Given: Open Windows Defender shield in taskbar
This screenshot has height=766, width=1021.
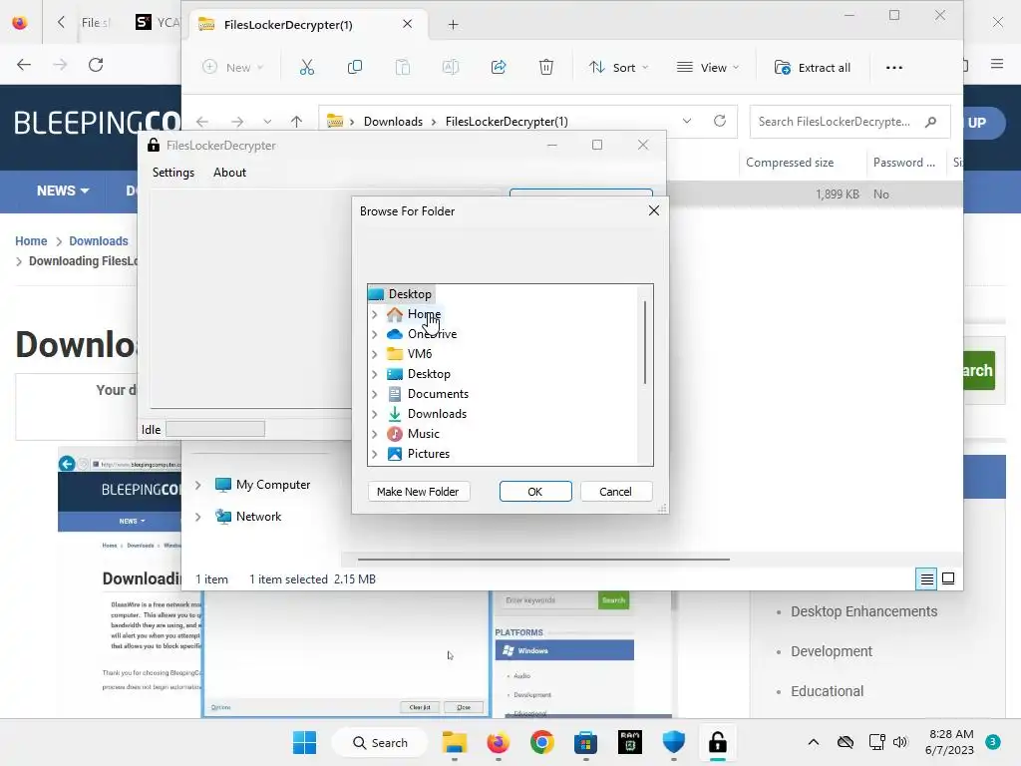Looking at the screenshot, I should click(673, 742).
